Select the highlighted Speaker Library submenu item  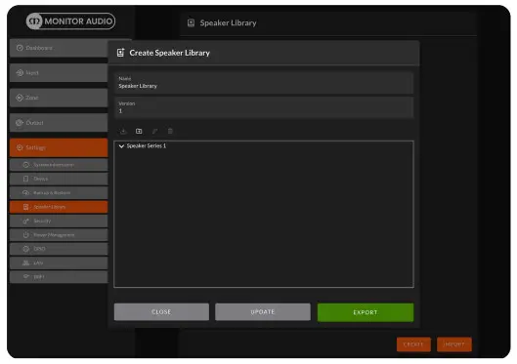click(x=59, y=207)
